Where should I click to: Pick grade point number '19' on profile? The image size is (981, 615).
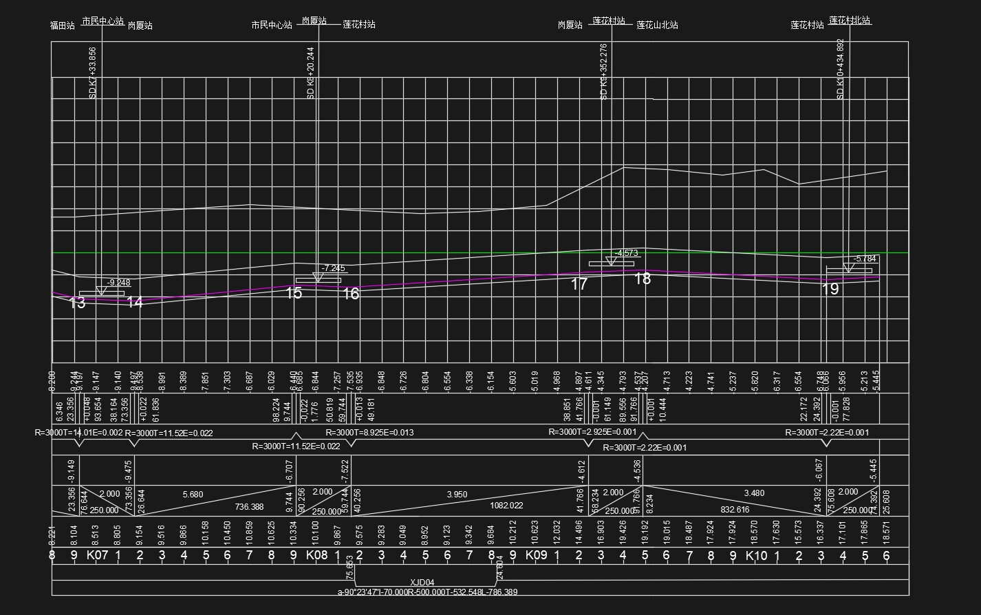coord(830,289)
